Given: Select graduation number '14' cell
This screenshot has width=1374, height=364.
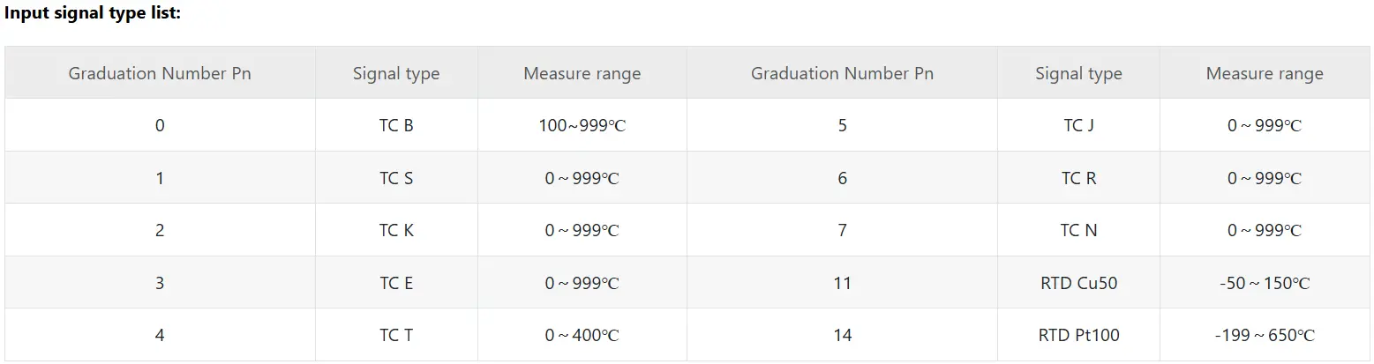Looking at the screenshot, I should (x=843, y=335).
